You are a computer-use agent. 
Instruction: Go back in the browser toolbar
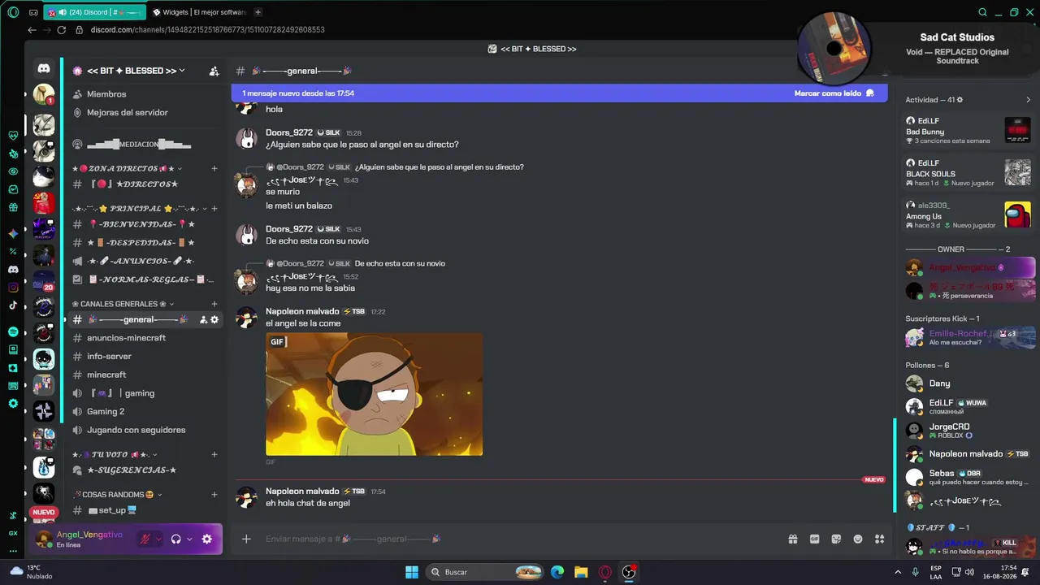32,30
